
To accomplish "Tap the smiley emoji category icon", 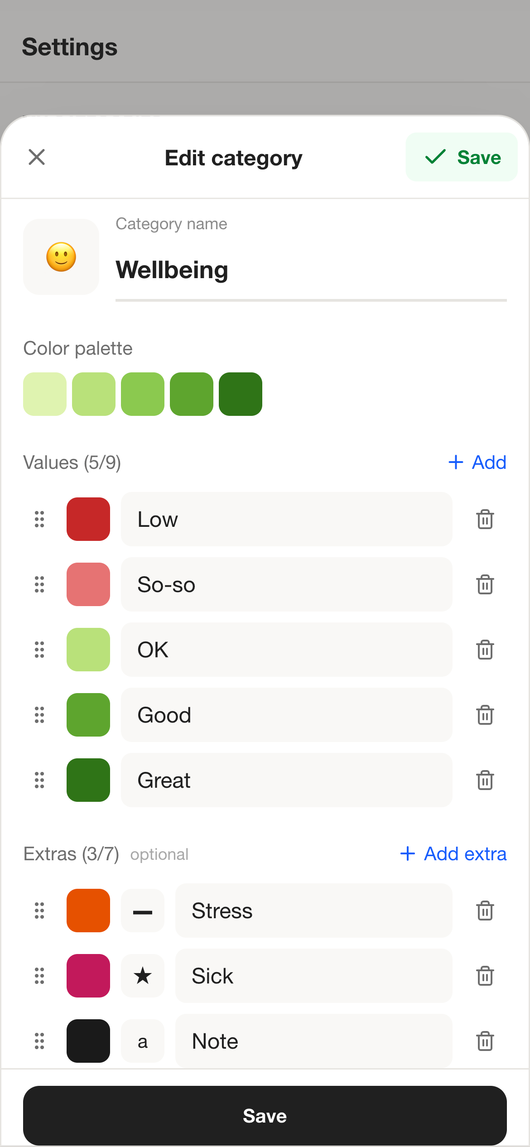I will coord(61,257).
